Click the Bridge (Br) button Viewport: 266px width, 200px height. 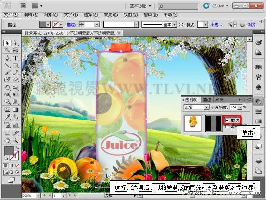[24, 6]
